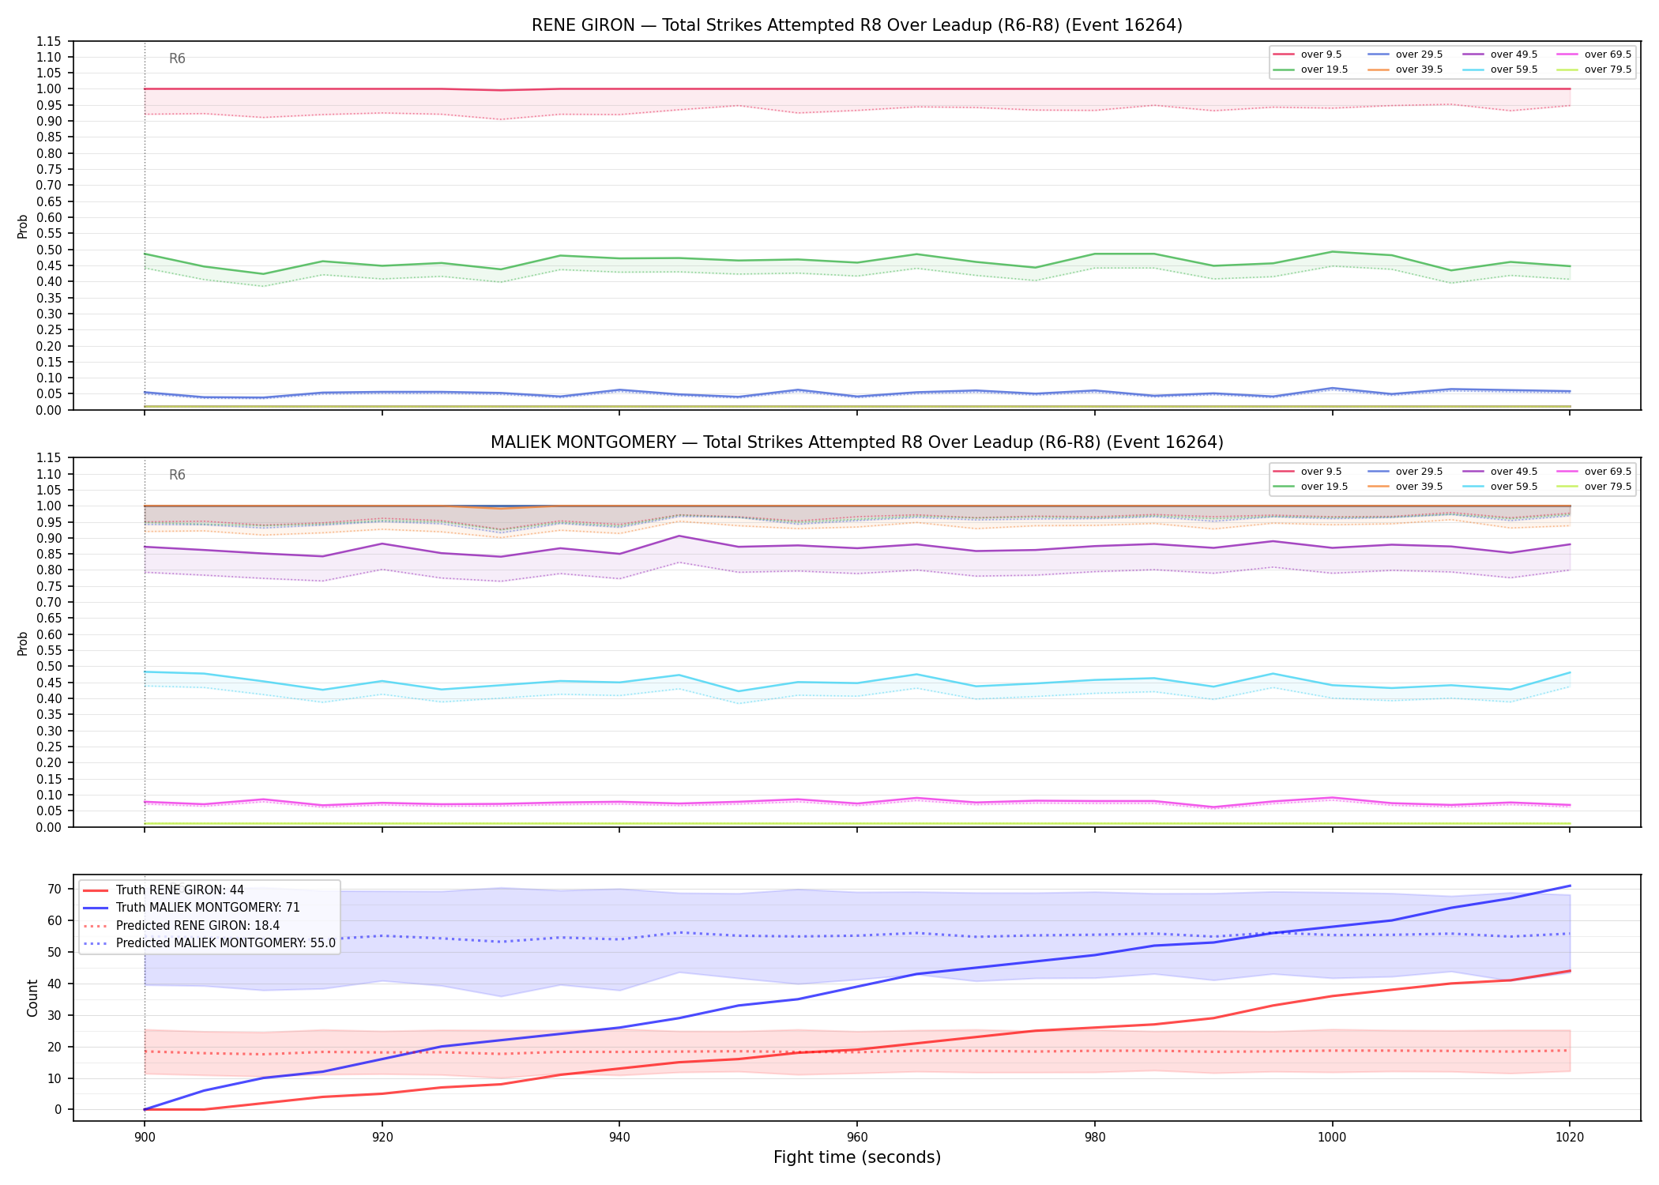
Task: Select the R6 label in Maliek Montgomery chart
Action: click(x=177, y=475)
